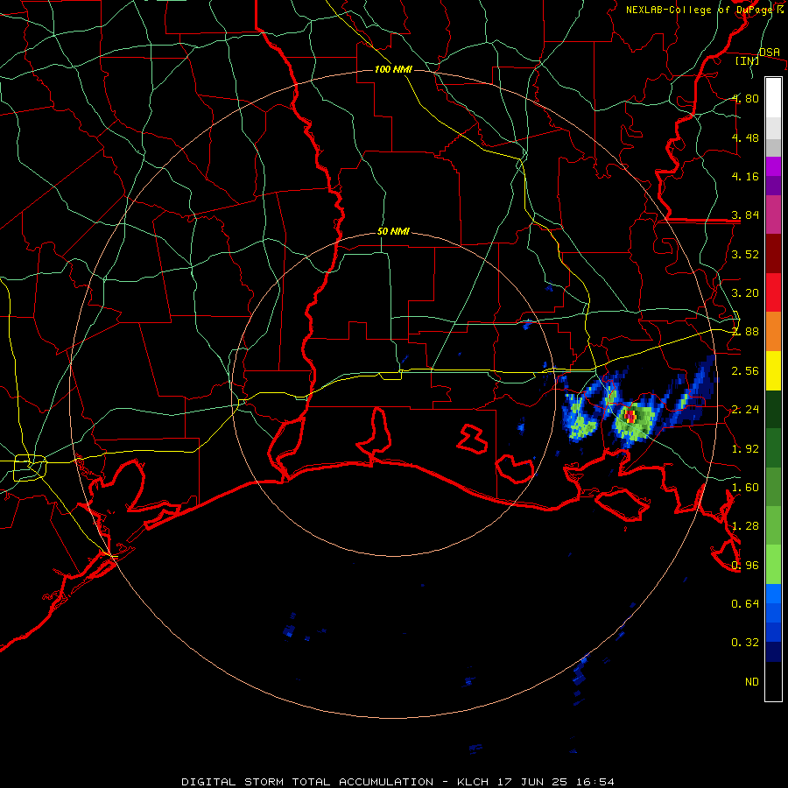
Task: Click the 3.20 legend value
Action: [745, 293]
